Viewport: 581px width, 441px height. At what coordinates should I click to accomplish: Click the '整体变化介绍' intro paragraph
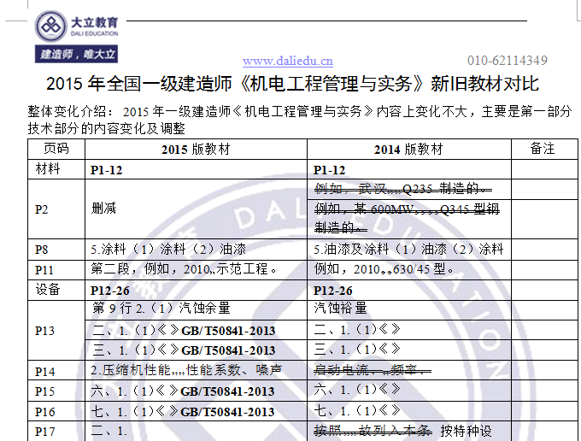point(299,120)
